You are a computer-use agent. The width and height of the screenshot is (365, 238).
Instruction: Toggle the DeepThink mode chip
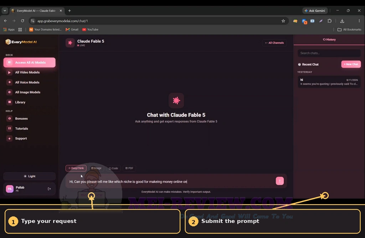coord(76,168)
